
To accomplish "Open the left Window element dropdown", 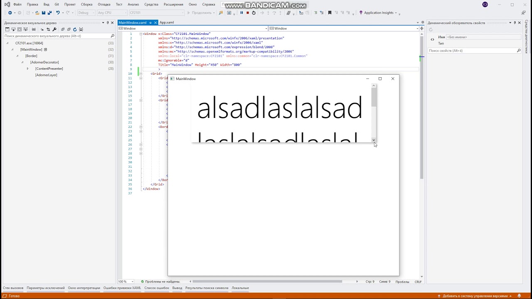I will 266,28.
